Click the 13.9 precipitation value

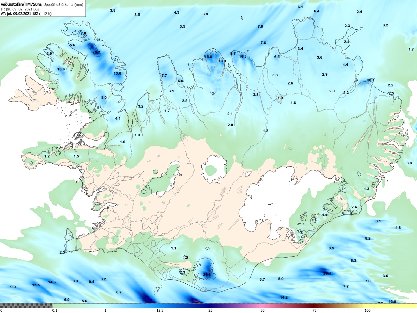coord(222,61)
